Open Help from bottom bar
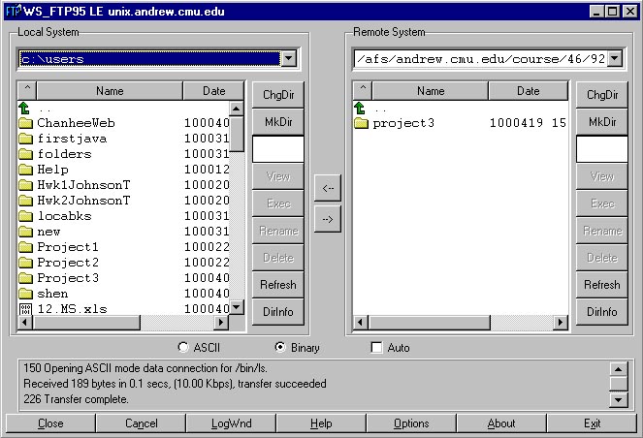 click(321, 423)
